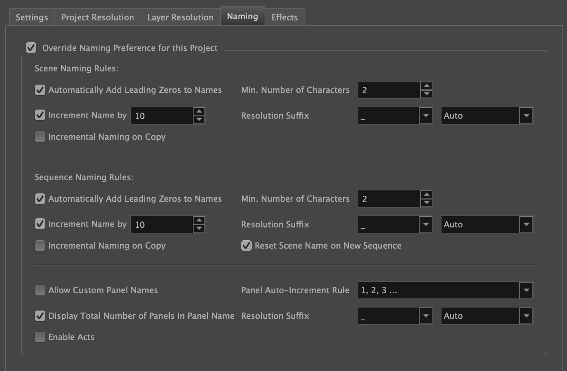
Task: Enable Allow Custom Panel Names
Action: [40, 290]
